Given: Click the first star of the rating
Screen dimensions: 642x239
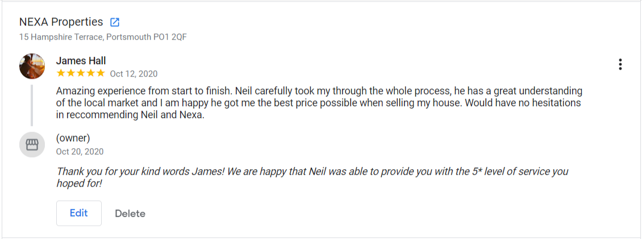Looking at the screenshot, I should (60, 73).
